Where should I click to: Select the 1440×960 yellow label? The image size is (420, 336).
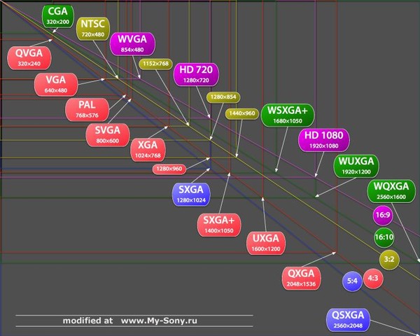pyautogui.click(x=242, y=113)
